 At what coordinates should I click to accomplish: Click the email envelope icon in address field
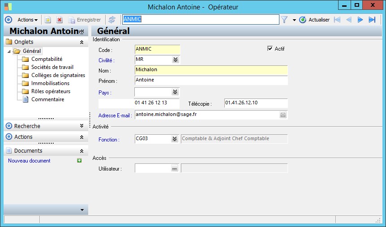283,115
